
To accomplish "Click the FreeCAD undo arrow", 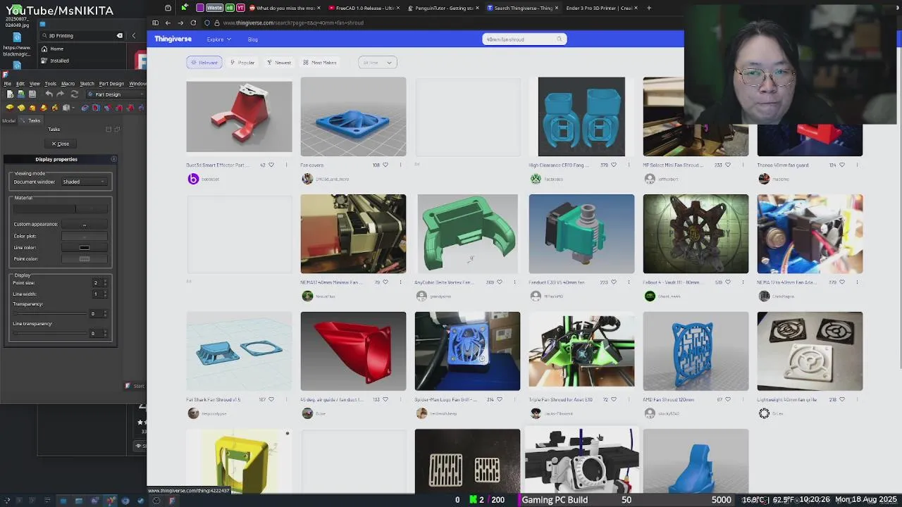I will click(x=49, y=94).
